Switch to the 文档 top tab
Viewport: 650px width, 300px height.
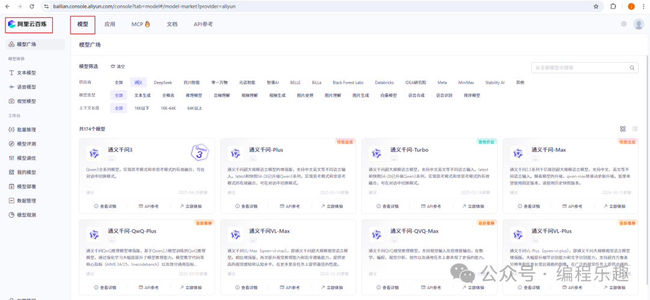click(172, 24)
